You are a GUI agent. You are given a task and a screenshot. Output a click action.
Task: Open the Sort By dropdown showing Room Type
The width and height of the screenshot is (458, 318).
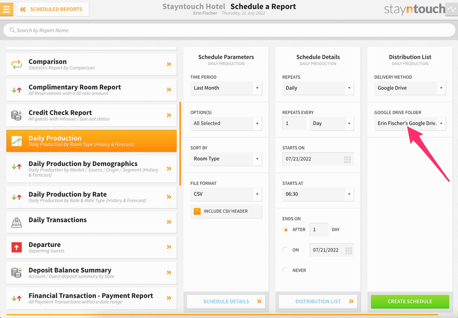tap(226, 159)
